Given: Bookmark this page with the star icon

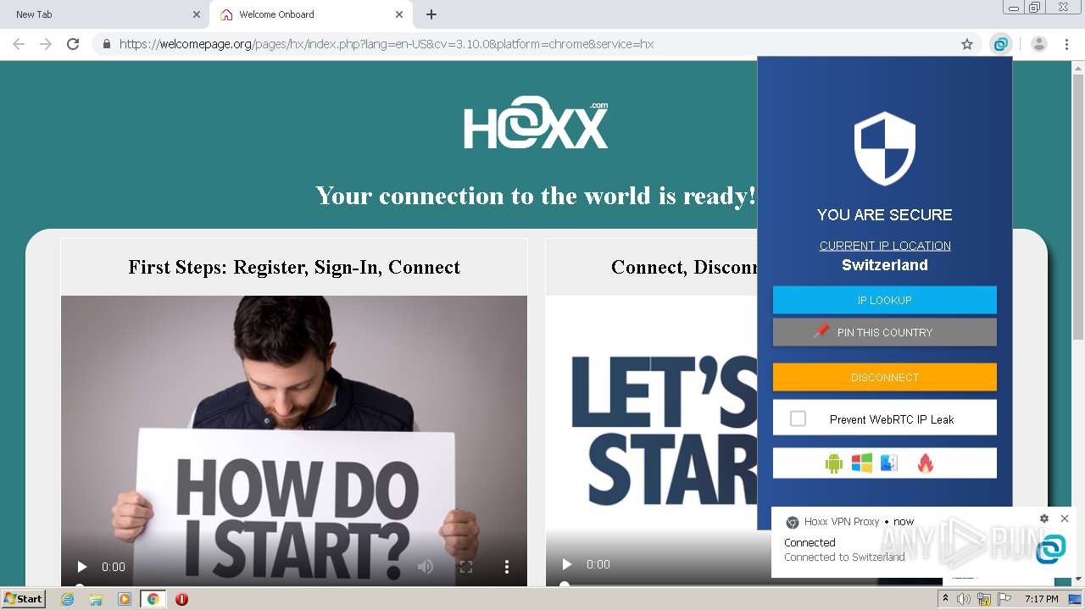Looking at the screenshot, I should (x=967, y=44).
